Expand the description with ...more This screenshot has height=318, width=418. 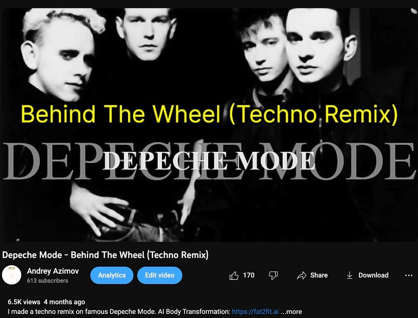point(291,312)
